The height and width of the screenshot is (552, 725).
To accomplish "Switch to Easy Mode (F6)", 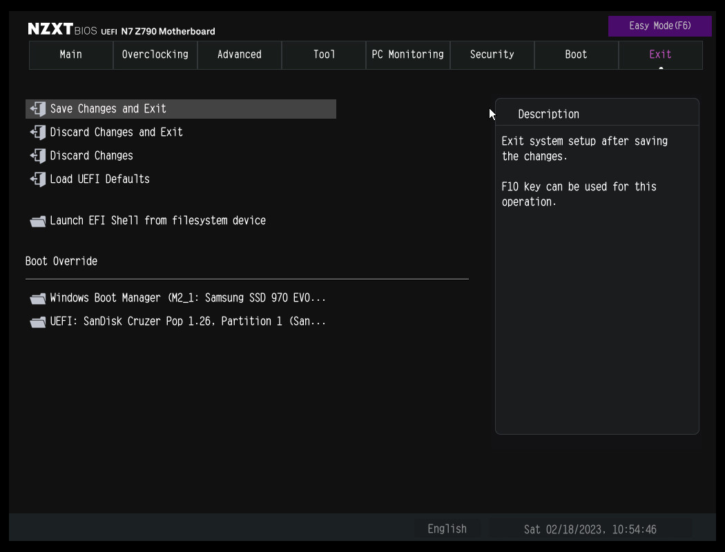I will point(659,26).
